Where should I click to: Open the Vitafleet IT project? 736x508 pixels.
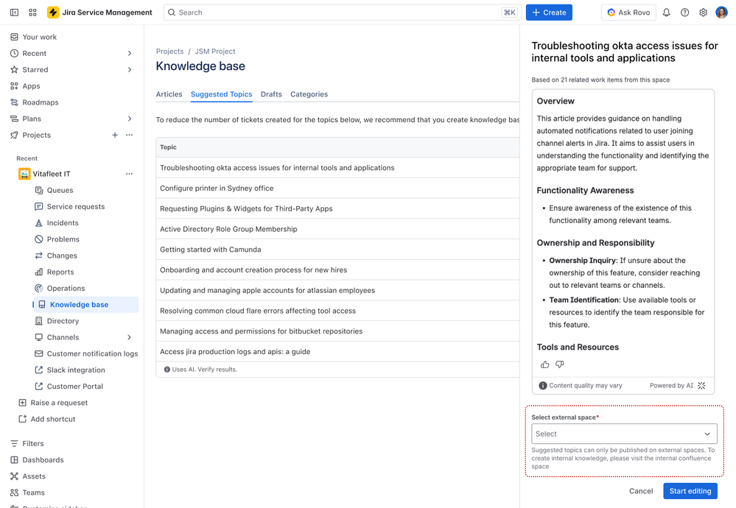point(51,174)
